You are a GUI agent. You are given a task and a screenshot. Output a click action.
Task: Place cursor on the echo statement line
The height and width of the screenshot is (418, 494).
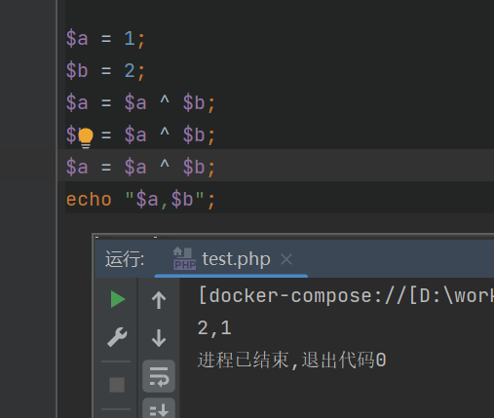[280, 199]
